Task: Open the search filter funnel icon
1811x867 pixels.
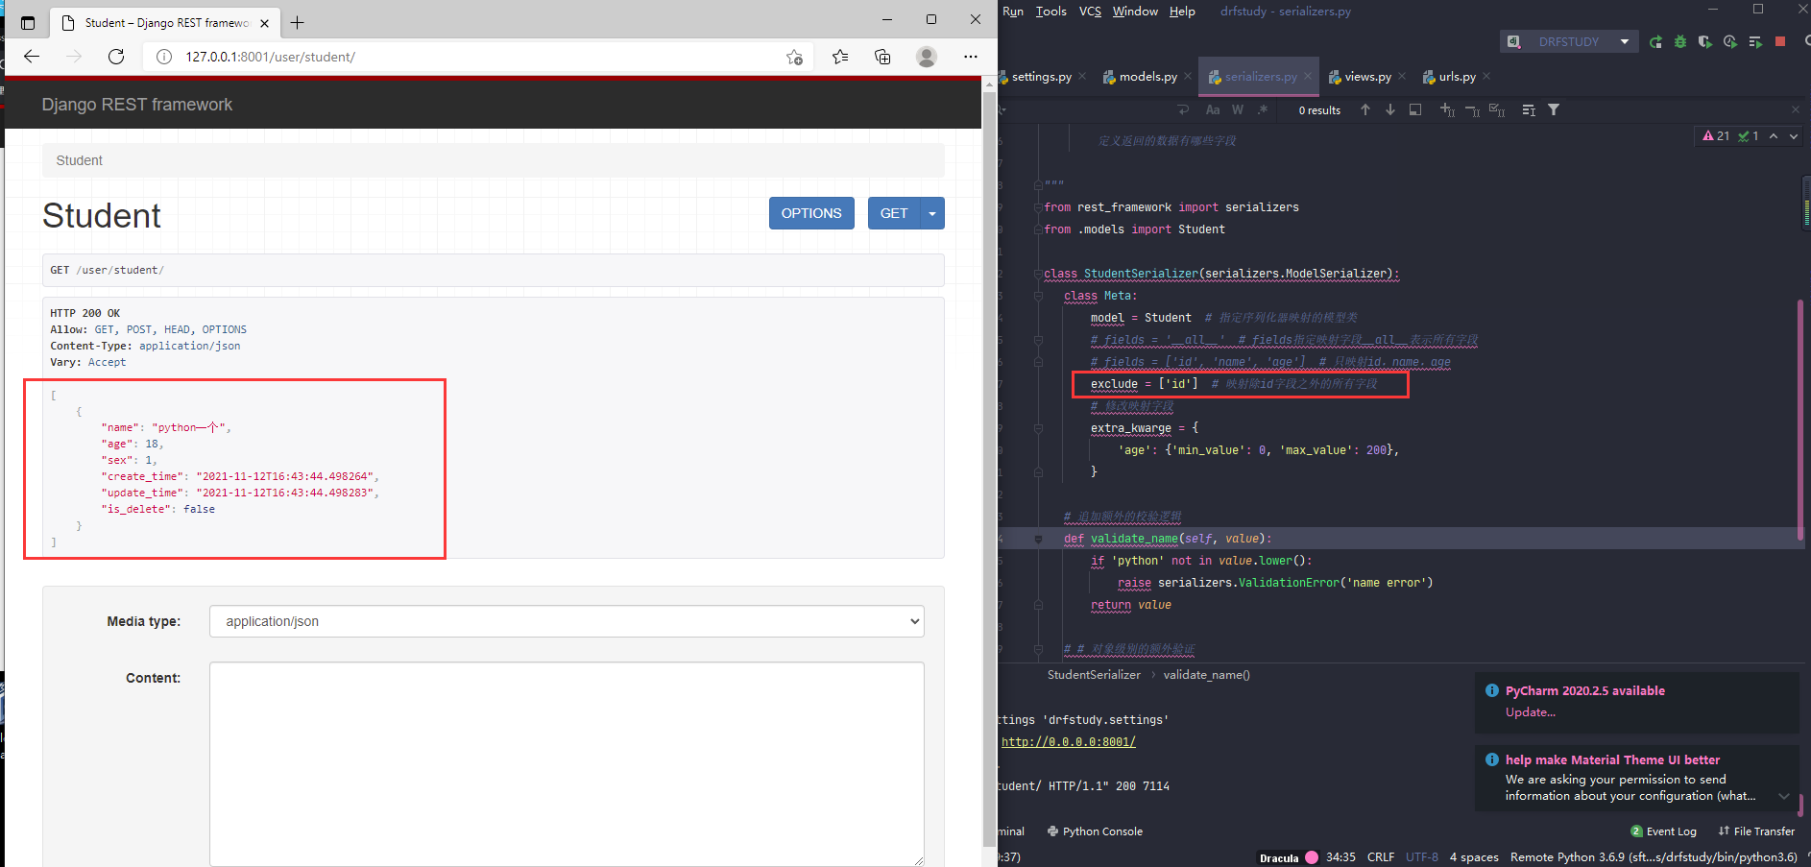Action: 1554,109
